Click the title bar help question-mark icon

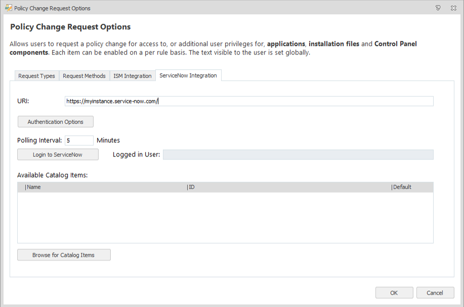point(438,8)
